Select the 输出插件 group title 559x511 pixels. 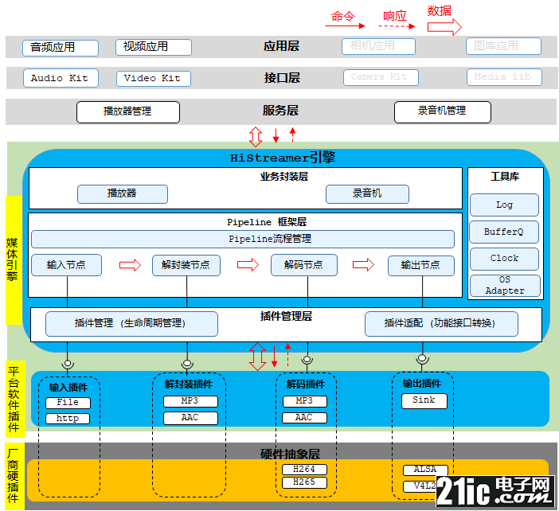[422, 384]
